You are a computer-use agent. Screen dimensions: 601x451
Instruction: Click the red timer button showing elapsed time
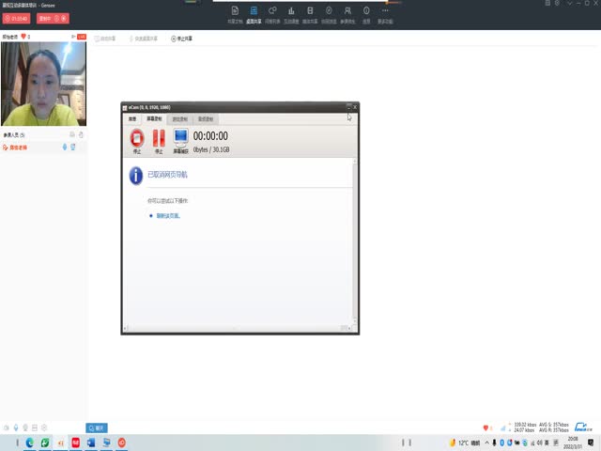point(17,18)
